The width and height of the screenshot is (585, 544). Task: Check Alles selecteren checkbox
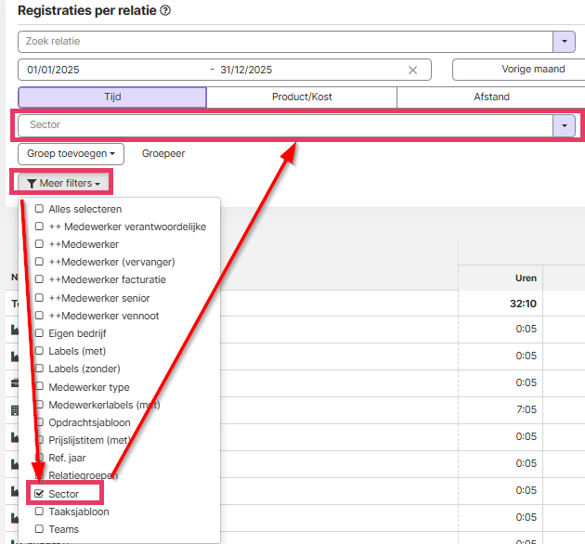[39, 209]
